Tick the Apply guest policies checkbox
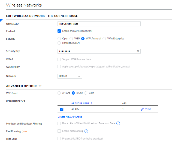Screen dimensions: 172x143 pos(59,67)
